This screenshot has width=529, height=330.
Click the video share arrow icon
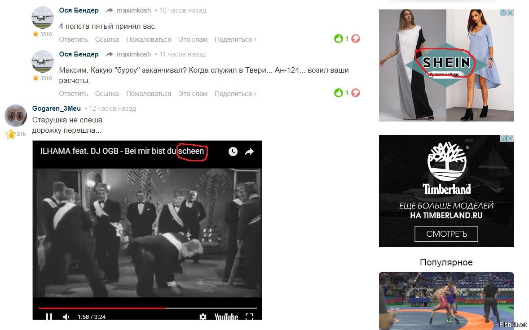tap(249, 152)
